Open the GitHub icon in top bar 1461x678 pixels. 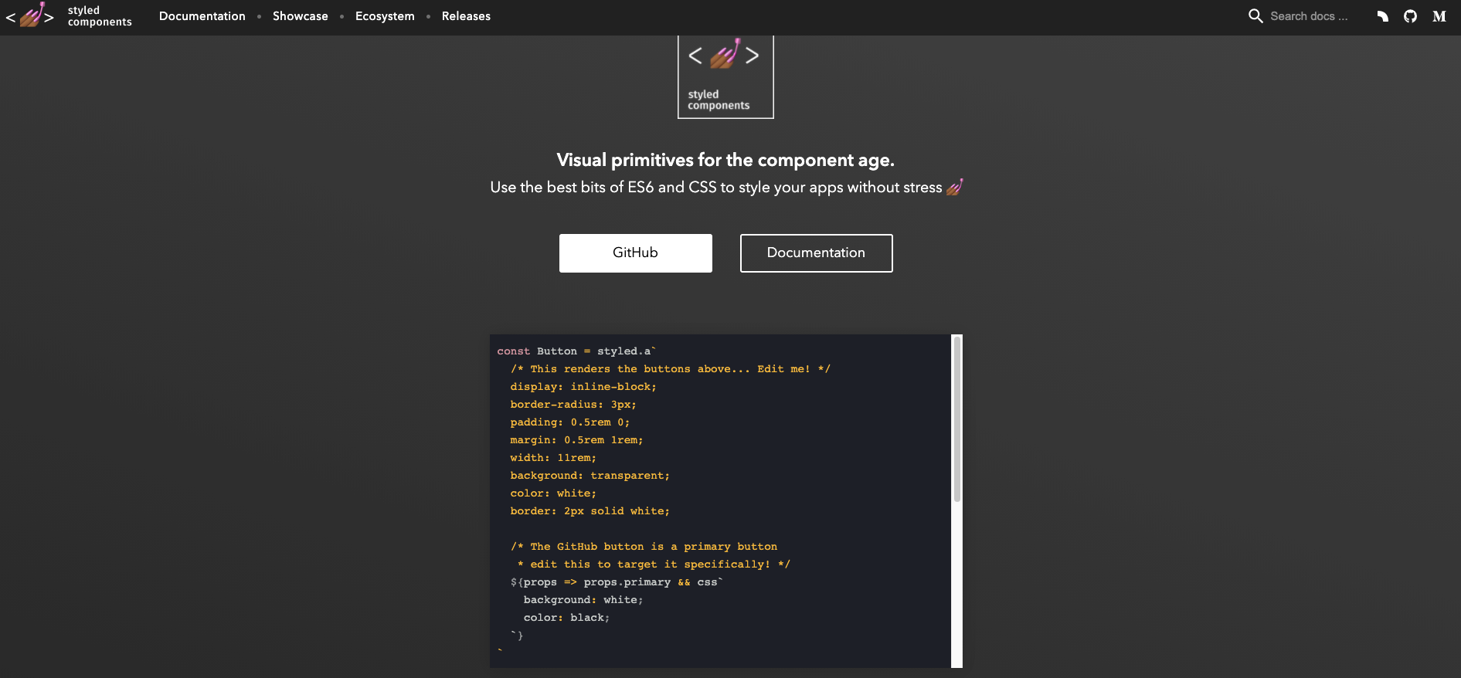click(x=1410, y=16)
